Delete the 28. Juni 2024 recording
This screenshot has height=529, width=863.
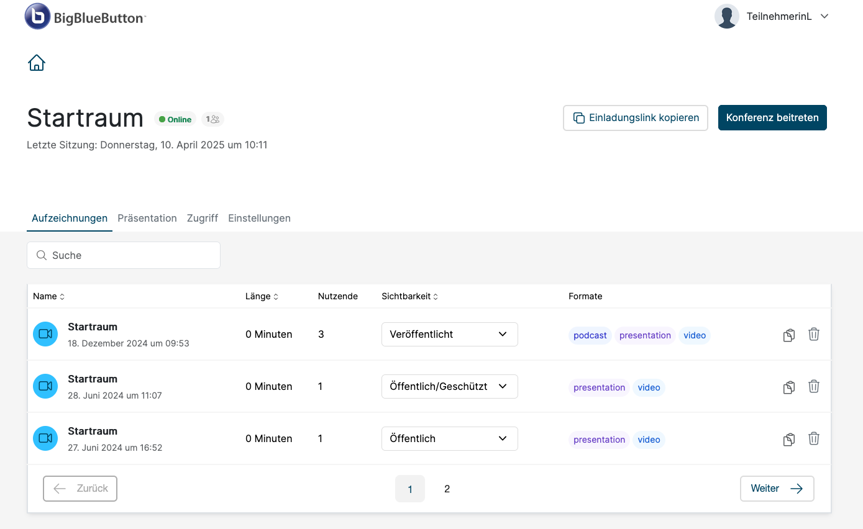click(814, 386)
